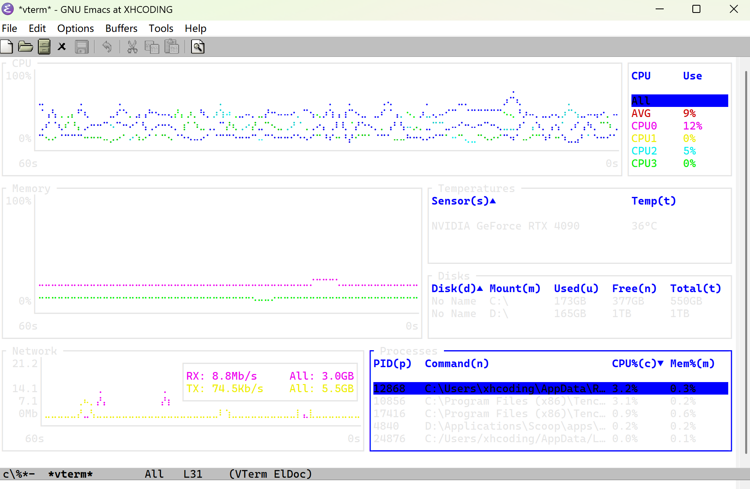Copy text using the copy toolbar icon
Screen dimensions: 750x489
[152, 46]
